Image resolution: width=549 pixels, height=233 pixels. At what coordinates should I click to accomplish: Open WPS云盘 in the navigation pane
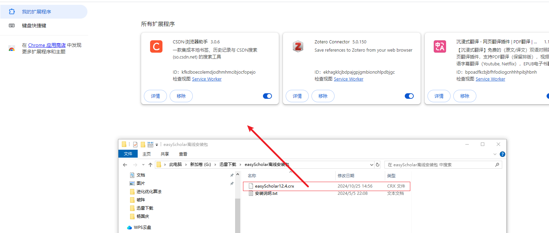142,227
